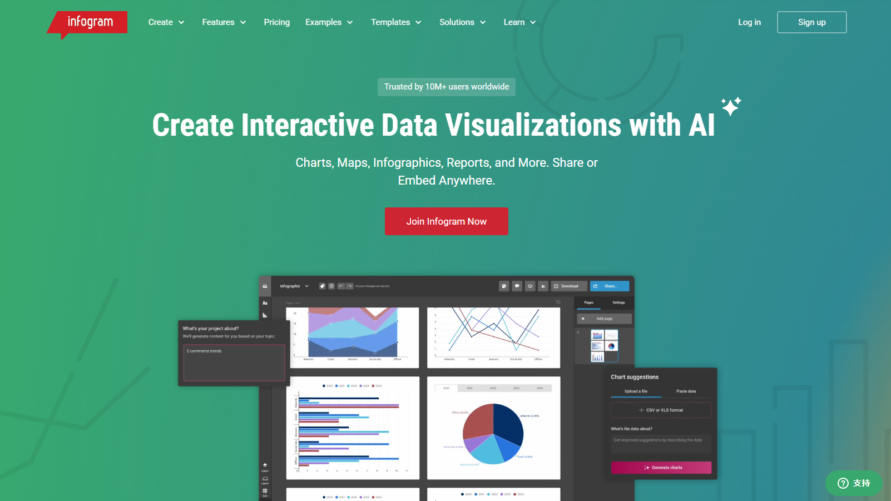
Task: Click the version history clock icon
Action: coord(331,286)
